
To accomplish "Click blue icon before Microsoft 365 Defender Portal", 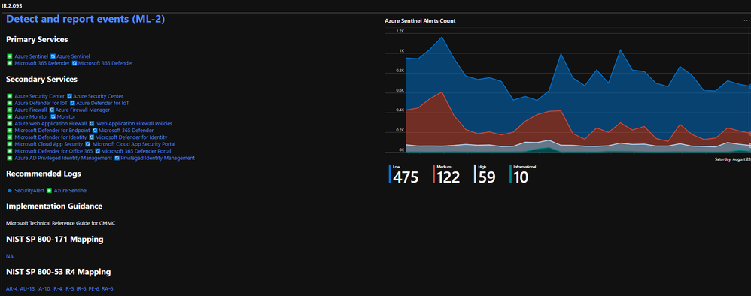I will tap(97, 151).
